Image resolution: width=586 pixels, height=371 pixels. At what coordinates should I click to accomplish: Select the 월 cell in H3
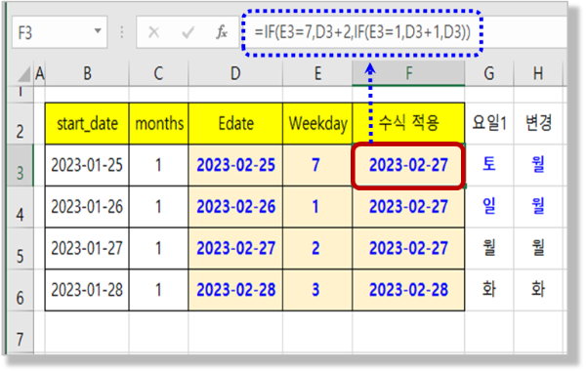[538, 165]
